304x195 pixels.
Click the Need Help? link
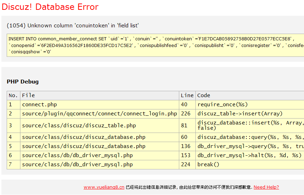pyautogui.click(x=266, y=187)
